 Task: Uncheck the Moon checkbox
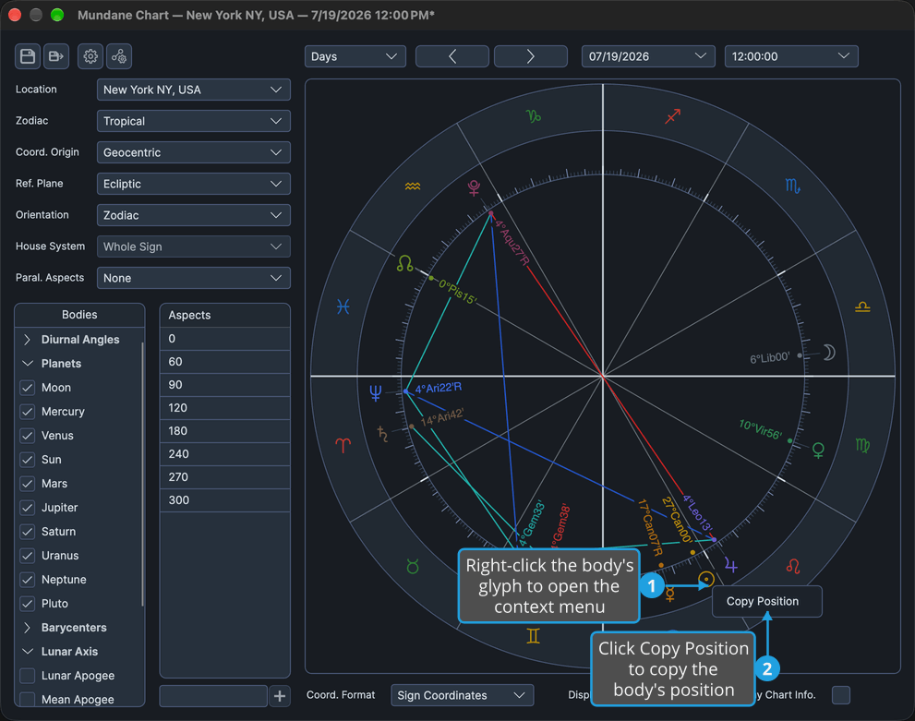28,388
